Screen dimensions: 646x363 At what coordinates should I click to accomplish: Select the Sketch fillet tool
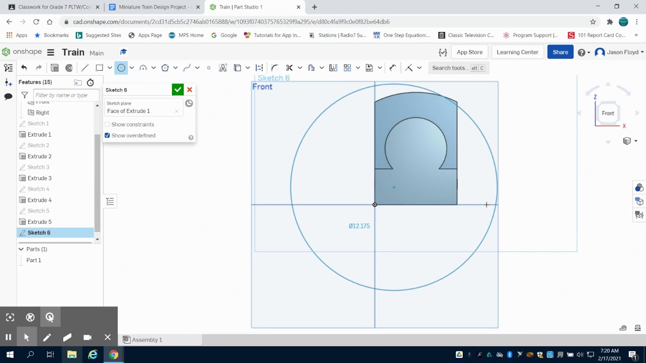pos(275,68)
